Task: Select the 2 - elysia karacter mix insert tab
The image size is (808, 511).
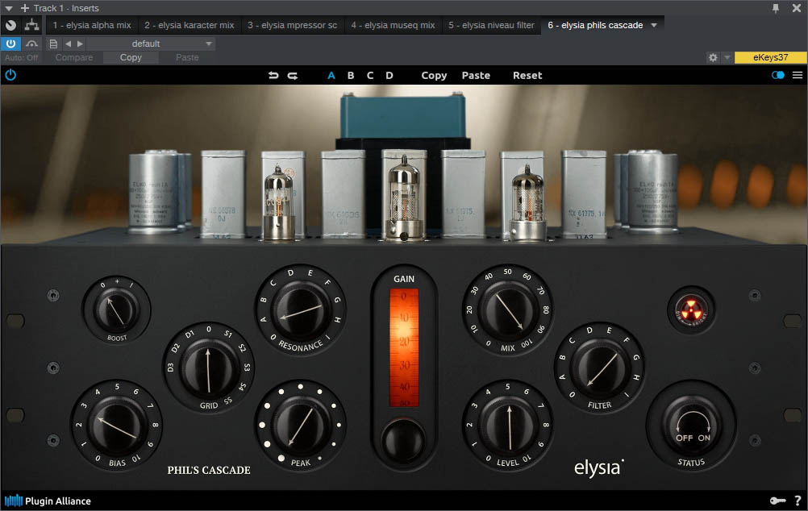Action: click(190, 25)
